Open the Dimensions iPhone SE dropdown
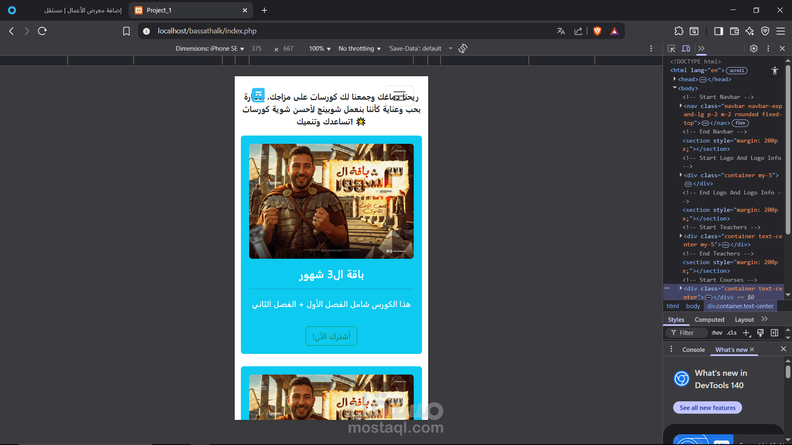The image size is (792, 445). (x=210, y=49)
